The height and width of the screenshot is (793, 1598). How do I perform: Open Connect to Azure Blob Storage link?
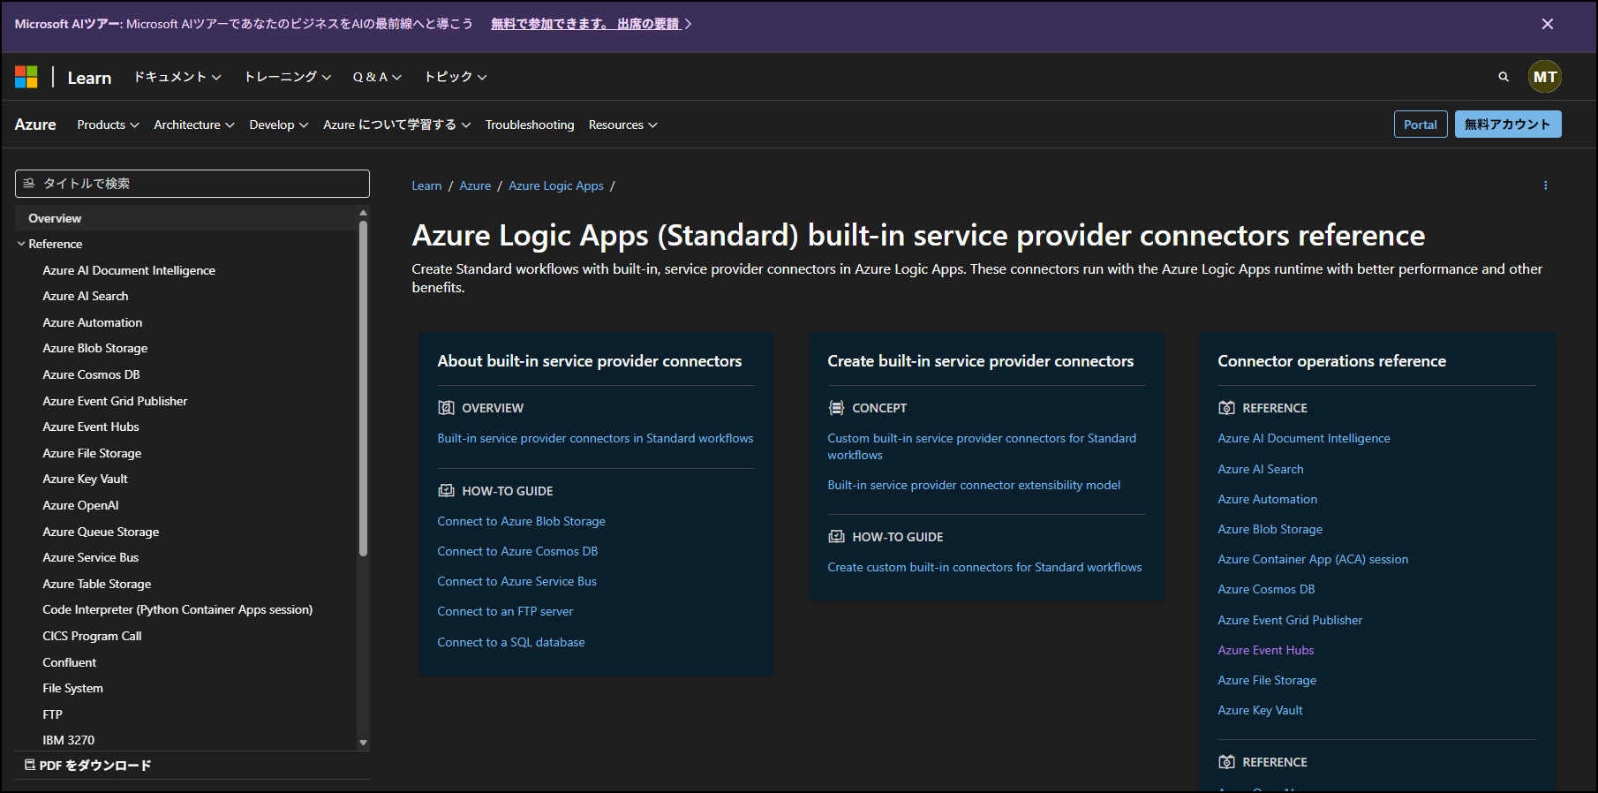(x=521, y=521)
